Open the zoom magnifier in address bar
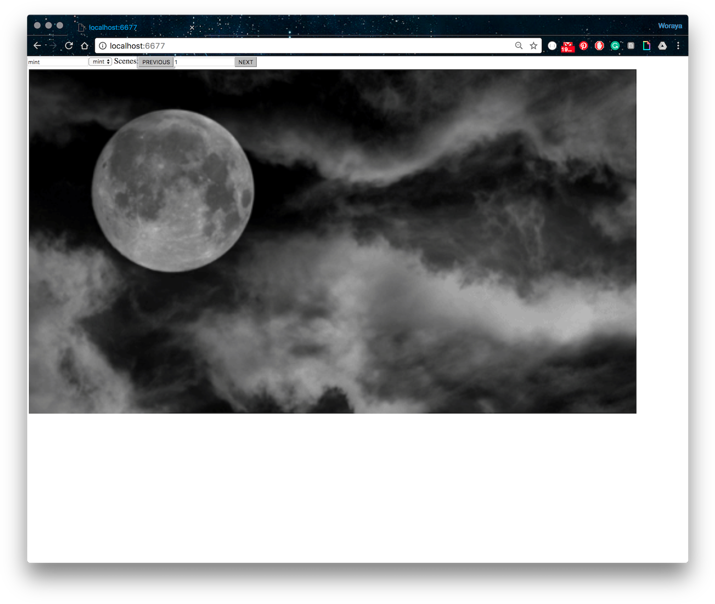The image size is (715, 604). pos(519,45)
